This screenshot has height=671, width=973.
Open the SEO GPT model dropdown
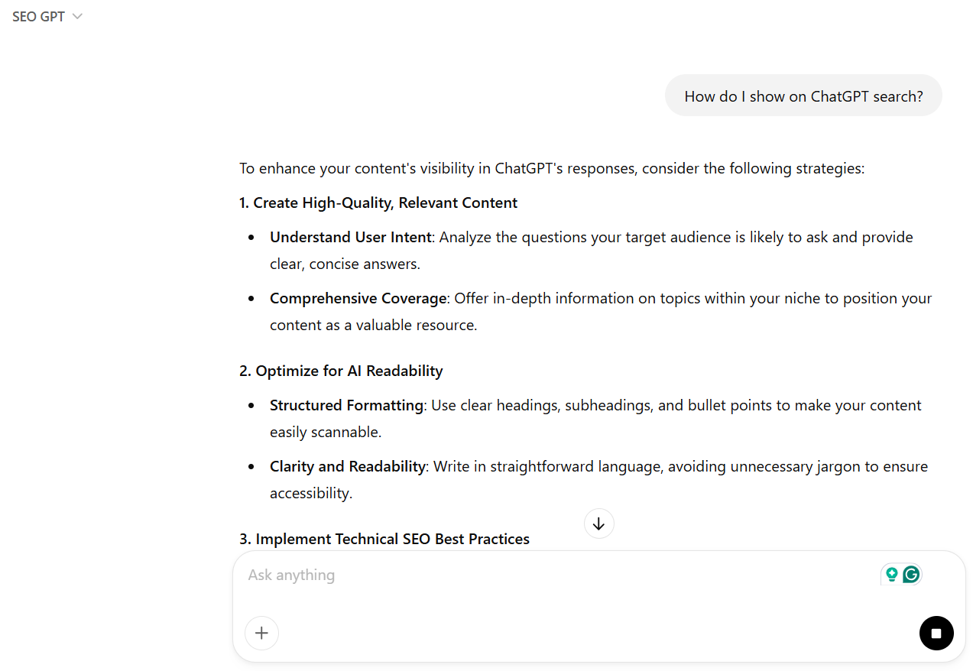[47, 16]
